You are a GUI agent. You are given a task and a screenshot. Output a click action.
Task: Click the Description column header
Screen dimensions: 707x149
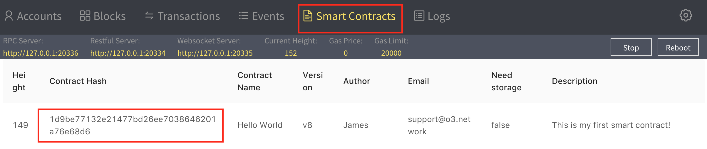pos(574,81)
